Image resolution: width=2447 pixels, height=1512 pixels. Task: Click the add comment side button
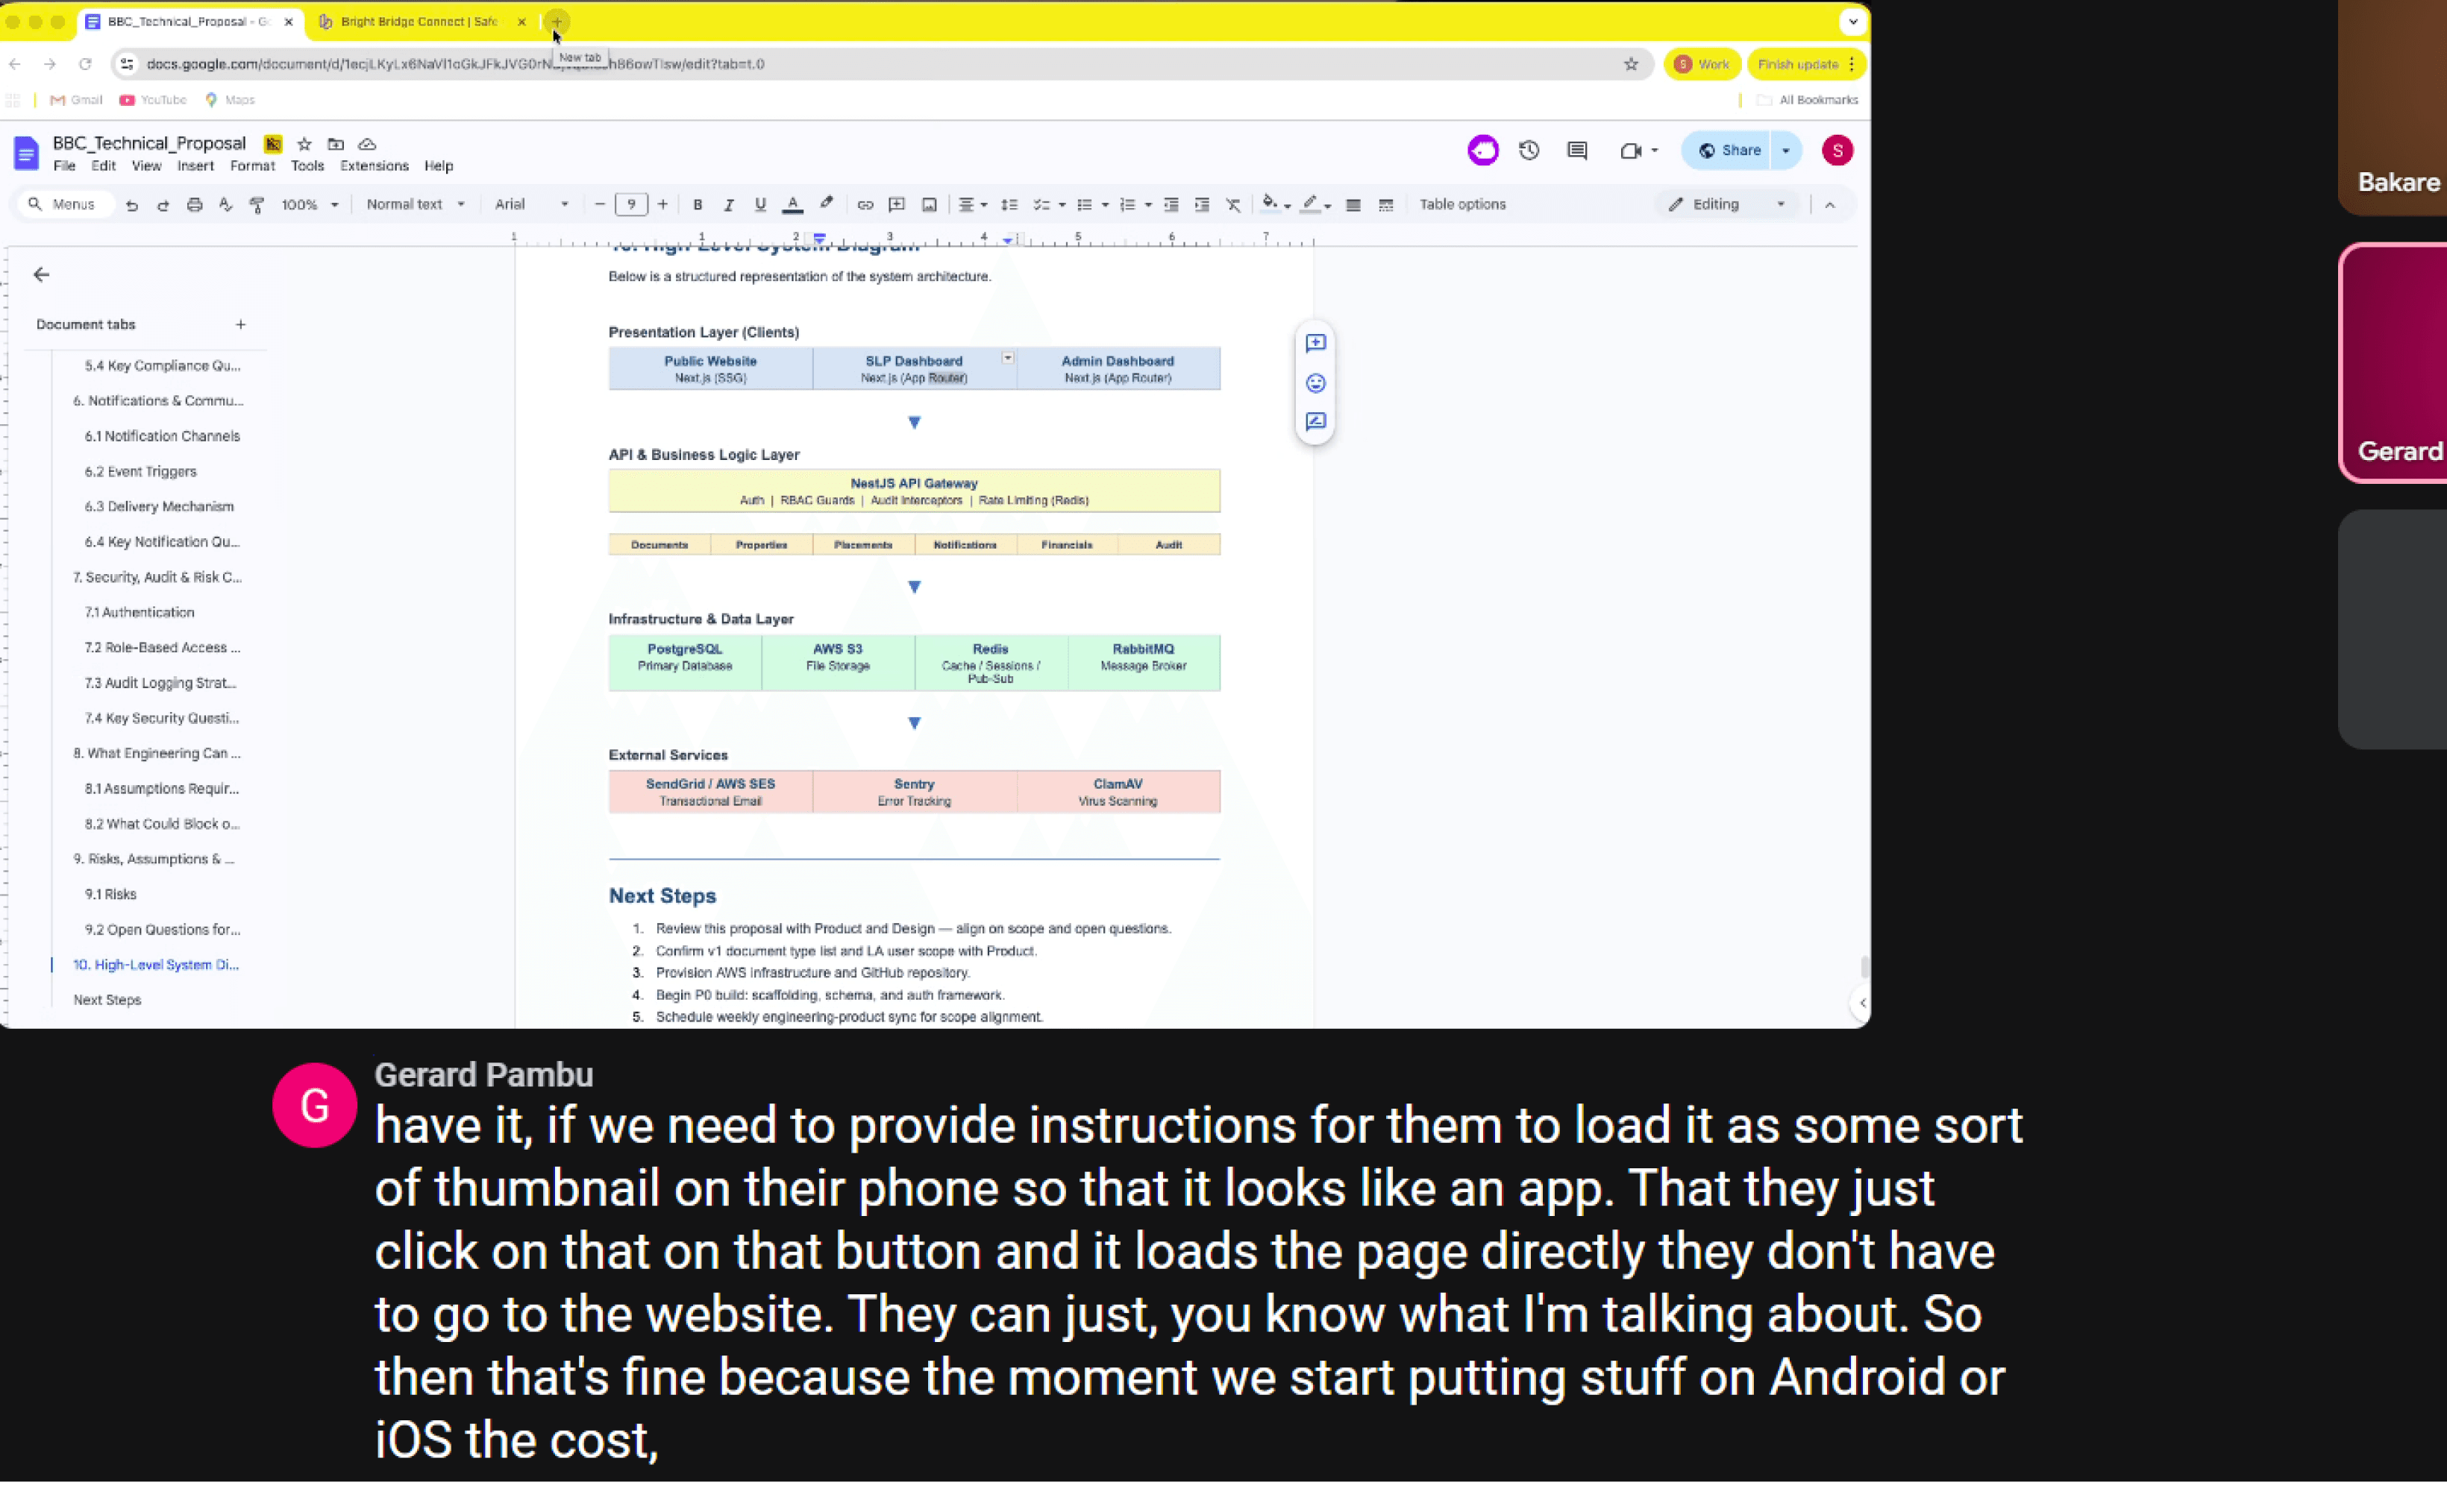coord(1315,344)
